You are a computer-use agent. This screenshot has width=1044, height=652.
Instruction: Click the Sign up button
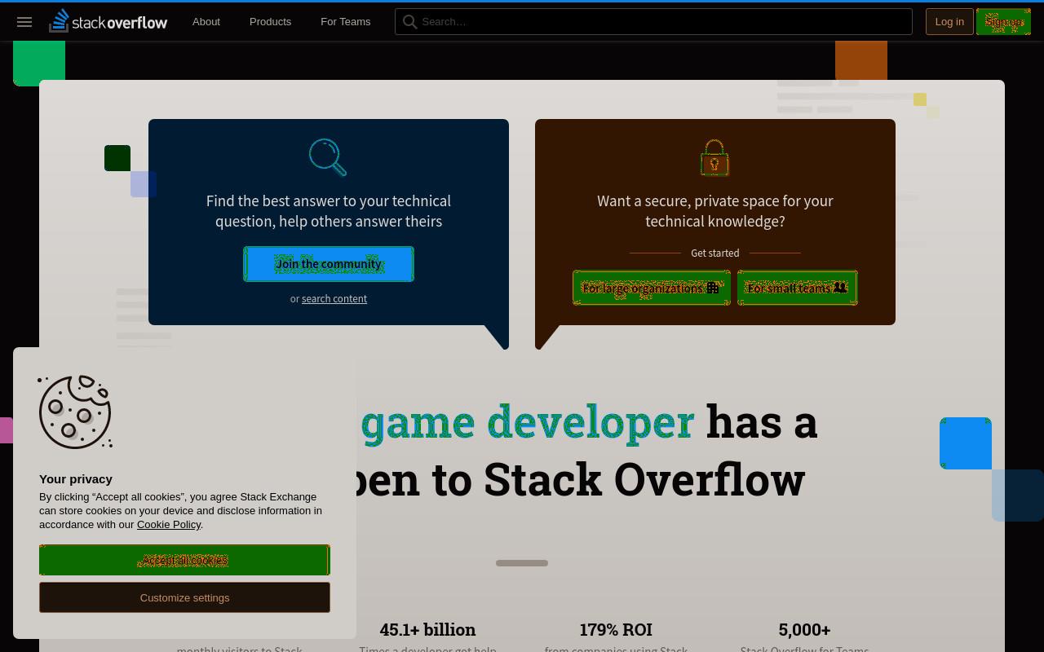pyautogui.click(x=1003, y=22)
